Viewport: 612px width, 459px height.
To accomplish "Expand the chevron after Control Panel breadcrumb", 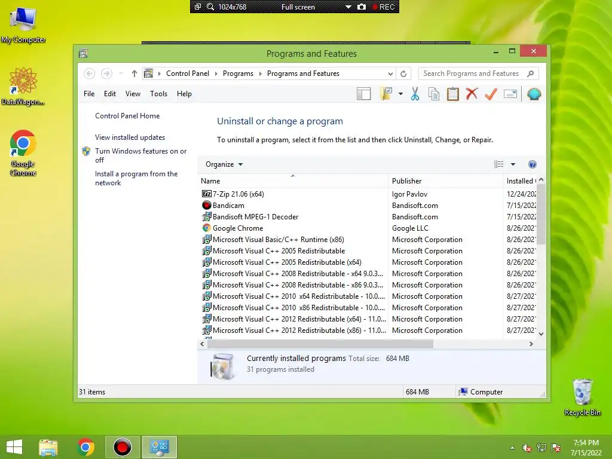I will (x=216, y=74).
